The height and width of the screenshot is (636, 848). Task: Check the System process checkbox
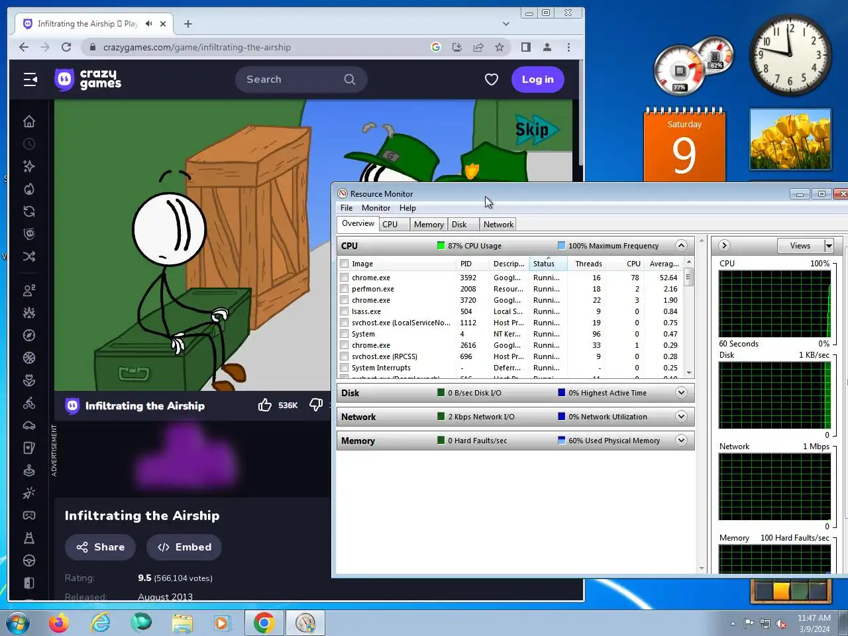(344, 334)
